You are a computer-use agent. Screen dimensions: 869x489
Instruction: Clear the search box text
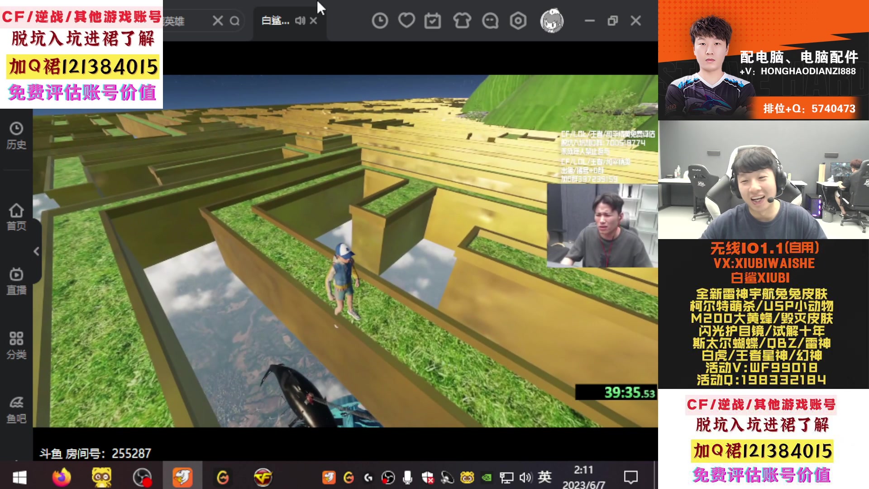coord(218,21)
